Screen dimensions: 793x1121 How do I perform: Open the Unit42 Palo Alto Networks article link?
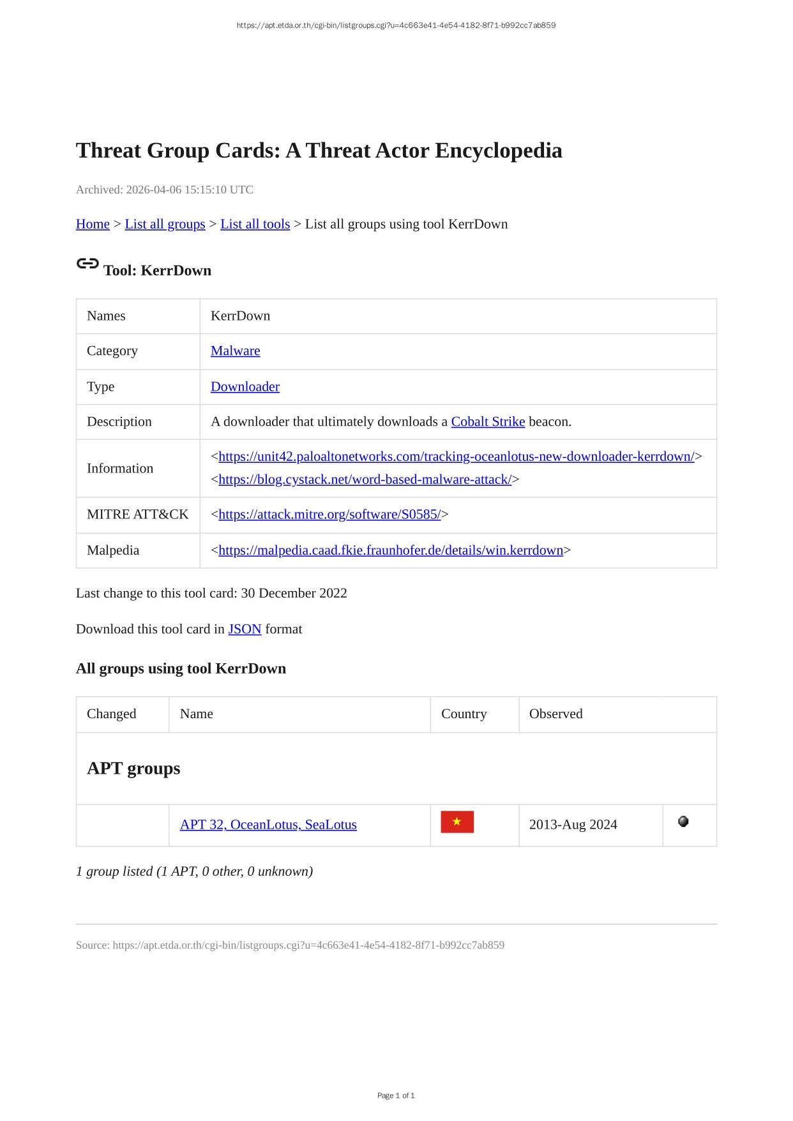coord(456,456)
